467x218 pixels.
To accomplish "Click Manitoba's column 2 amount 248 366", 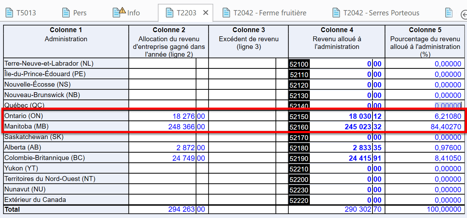I will click(181, 126).
